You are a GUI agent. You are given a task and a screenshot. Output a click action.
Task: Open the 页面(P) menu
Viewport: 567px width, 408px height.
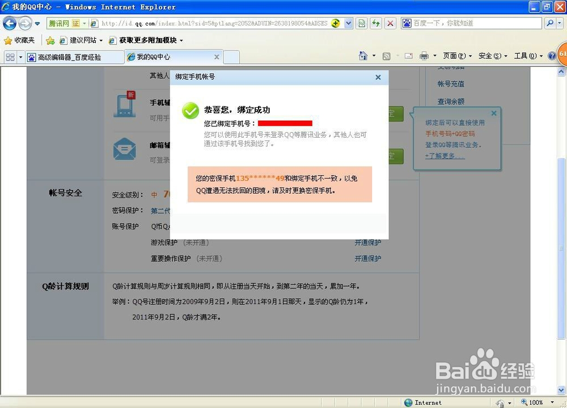pos(458,56)
